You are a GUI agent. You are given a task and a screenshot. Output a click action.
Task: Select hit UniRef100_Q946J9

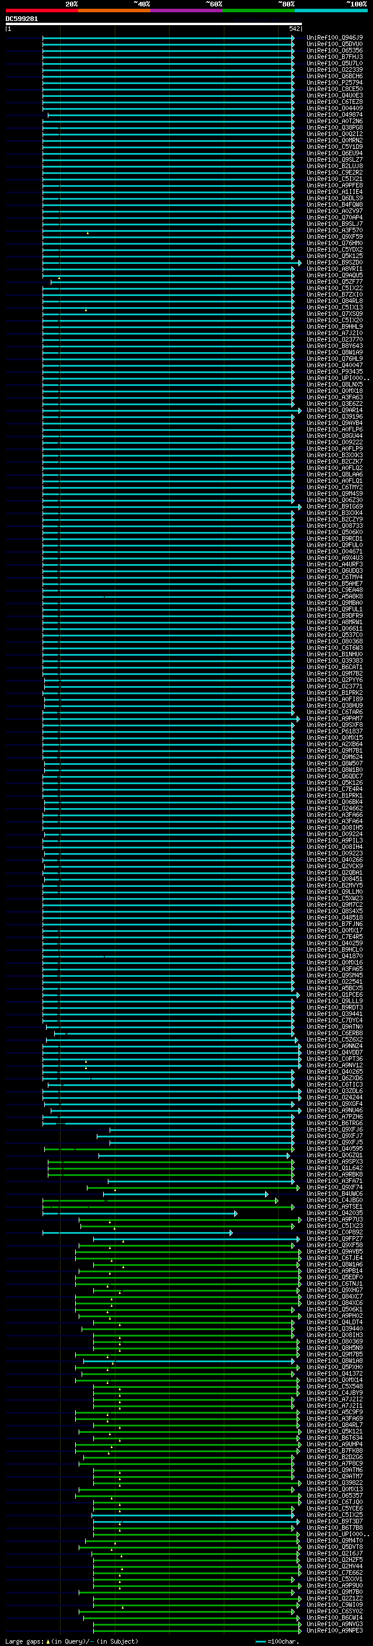(335, 38)
